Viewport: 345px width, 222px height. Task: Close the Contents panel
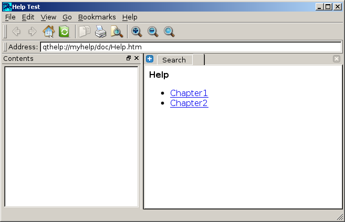point(137,58)
